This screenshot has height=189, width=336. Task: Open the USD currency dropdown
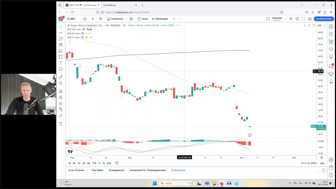[321, 25]
